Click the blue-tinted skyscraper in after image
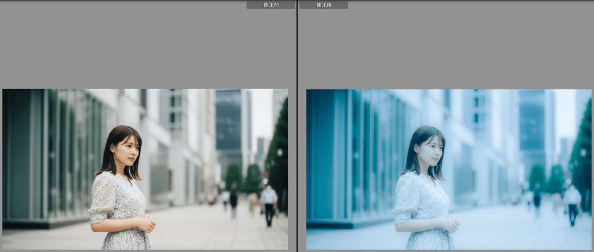 click(x=532, y=124)
